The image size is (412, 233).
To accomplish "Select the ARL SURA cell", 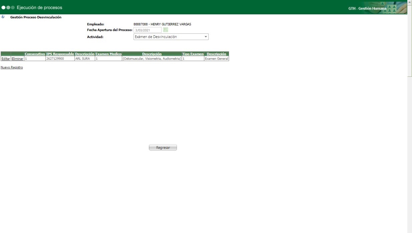I will coord(85,59).
